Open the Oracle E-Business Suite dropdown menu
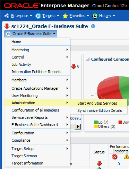Image resolution: width=129 pixels, height=169 pixels. (31, 34)
